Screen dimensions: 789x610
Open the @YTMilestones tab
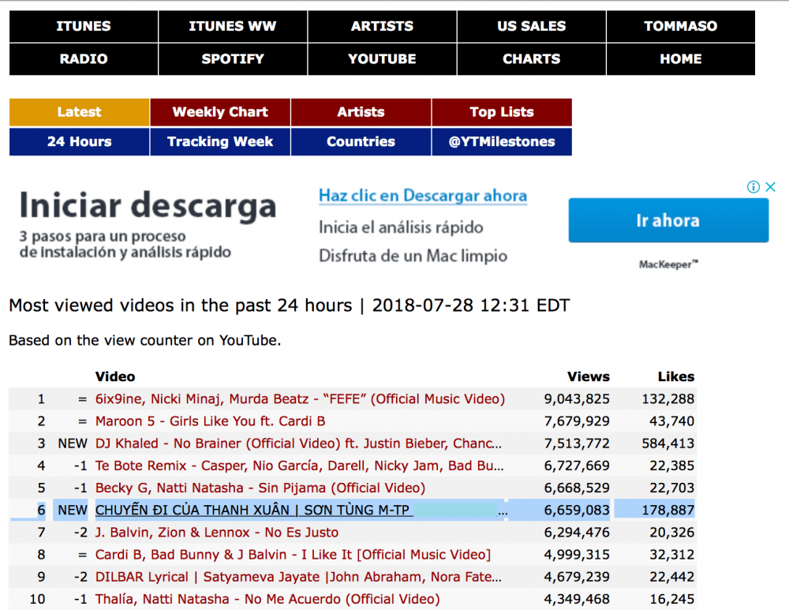point(502,142)
